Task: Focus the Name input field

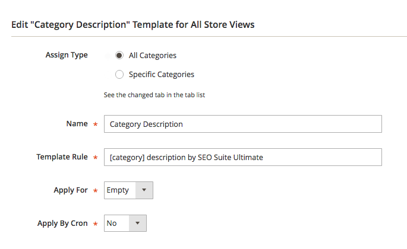Action: click(x=242, y=124)
